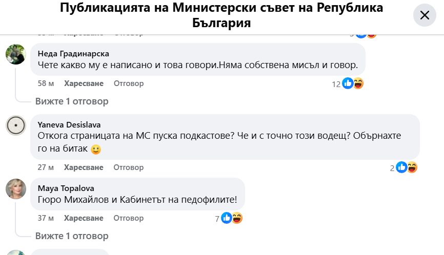
Task: Open Неда Градинарска's profile picture
Action: pos(16,54)
